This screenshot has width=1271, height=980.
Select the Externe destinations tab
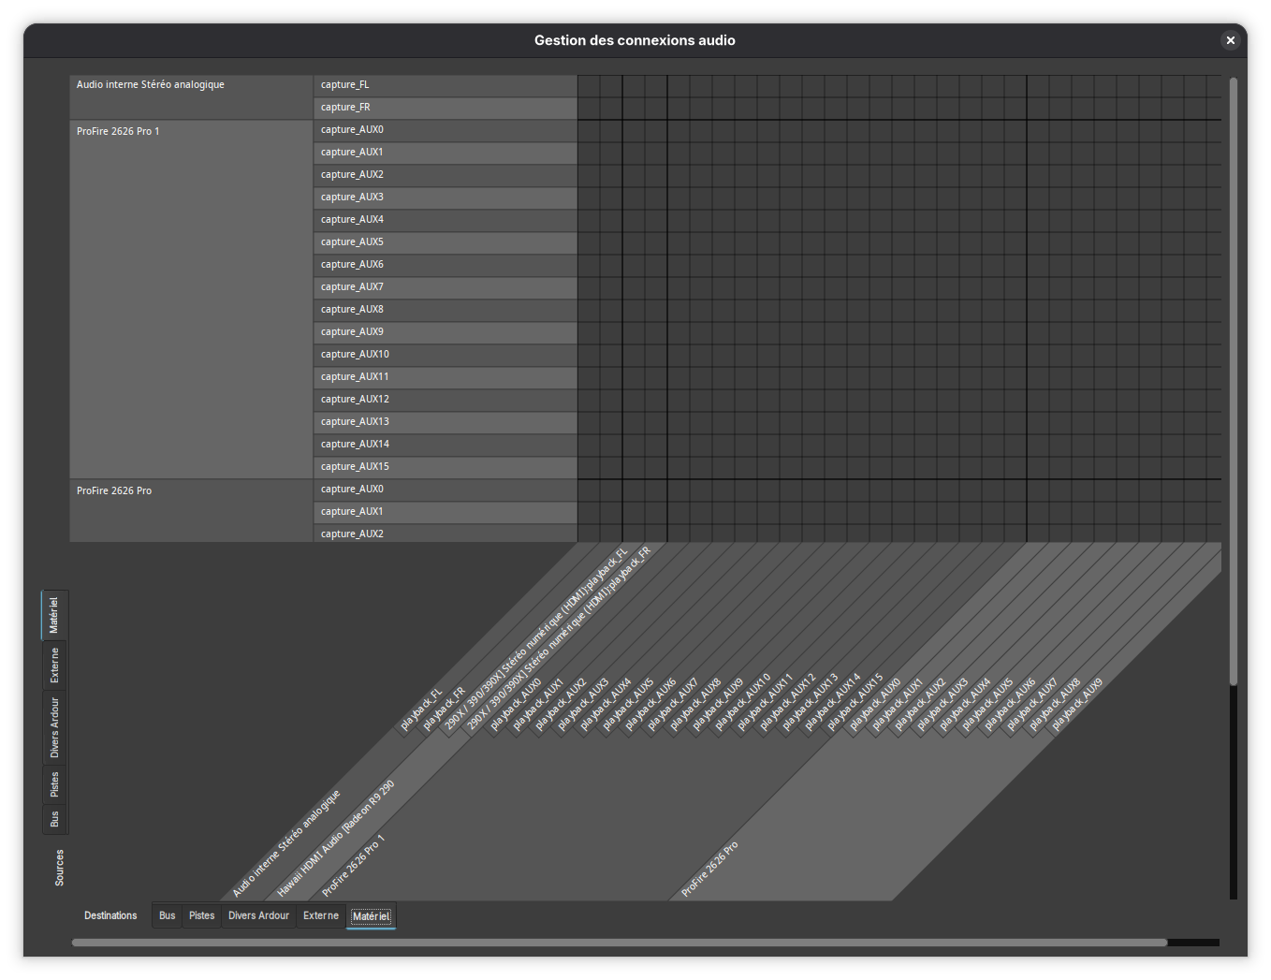pos(321,915)
